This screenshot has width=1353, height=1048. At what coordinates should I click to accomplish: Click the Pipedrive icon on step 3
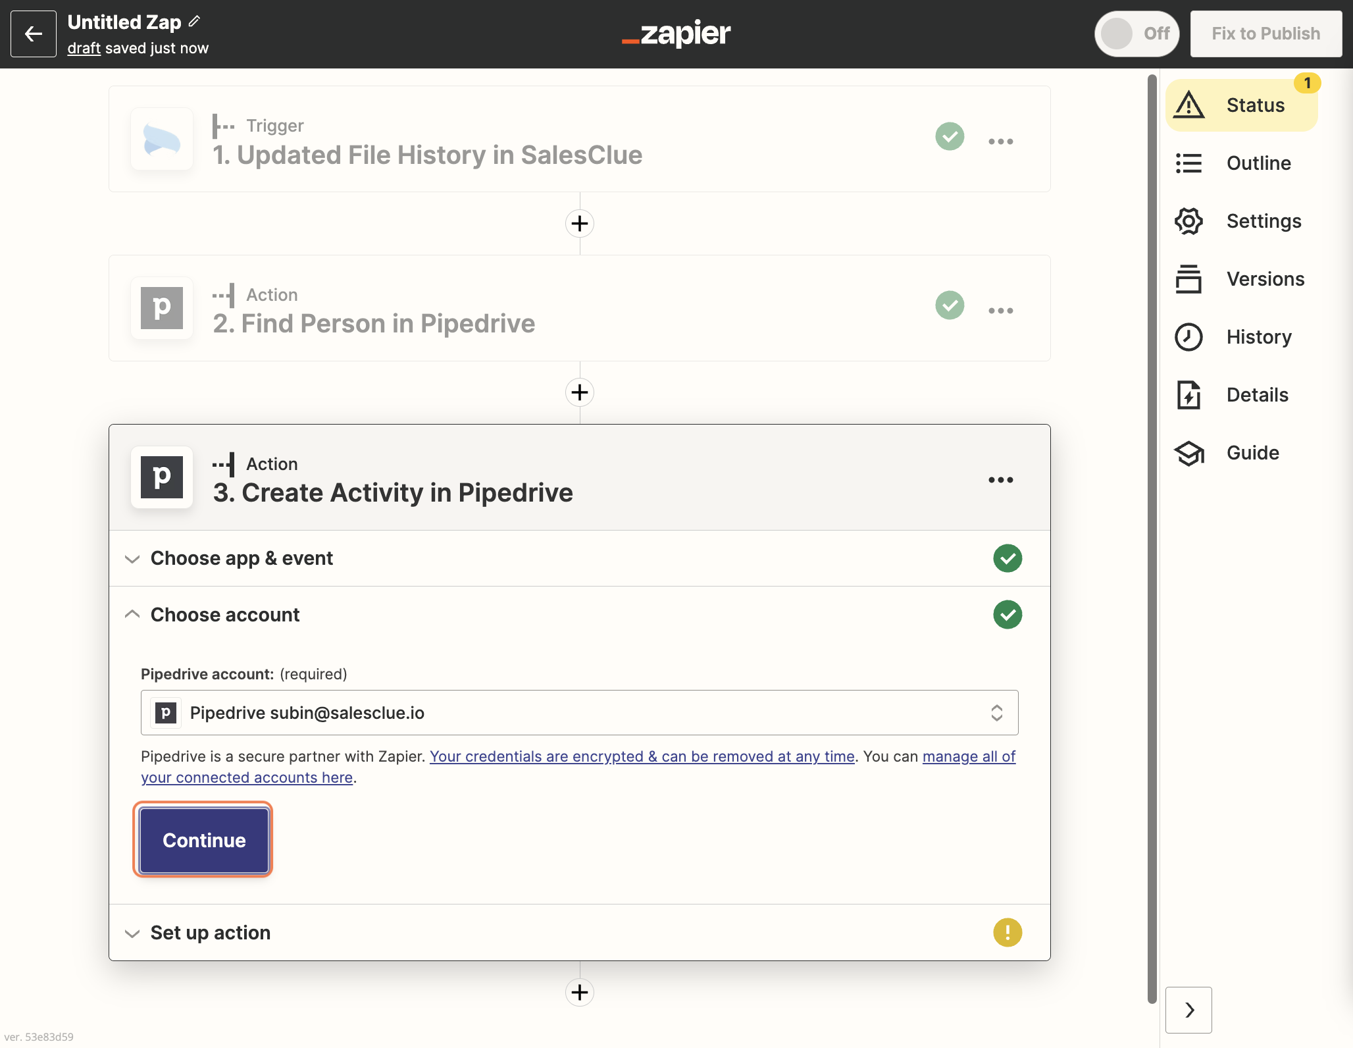coord(162,477)
